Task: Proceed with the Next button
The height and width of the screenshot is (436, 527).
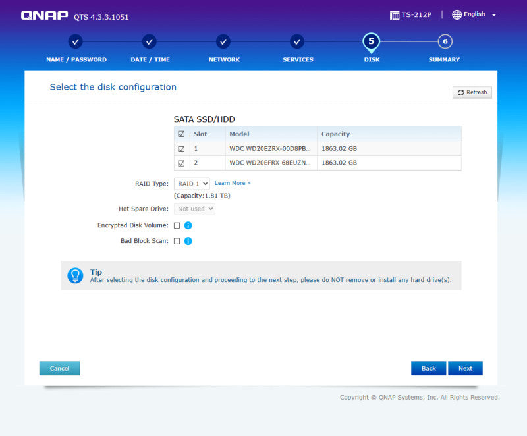Action: click(x=465, y=368)
